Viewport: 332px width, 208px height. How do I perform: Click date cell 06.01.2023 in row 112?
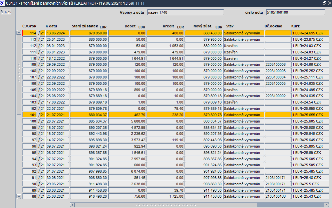coord(58,46)
